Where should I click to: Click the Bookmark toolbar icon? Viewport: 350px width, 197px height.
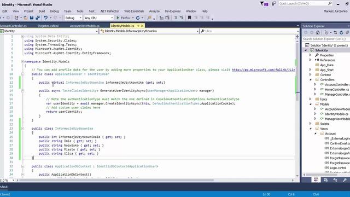[x=189, y=18]
